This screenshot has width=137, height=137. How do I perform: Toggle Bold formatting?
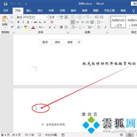pos(18,22)
